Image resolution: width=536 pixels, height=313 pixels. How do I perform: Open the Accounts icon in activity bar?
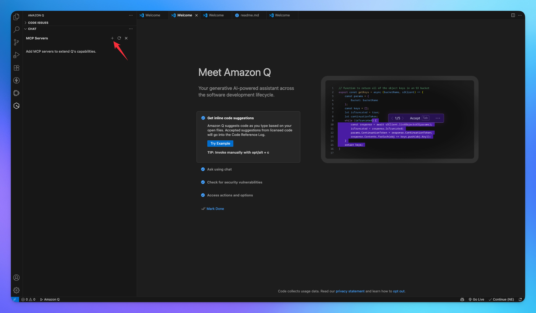point(16,278)
